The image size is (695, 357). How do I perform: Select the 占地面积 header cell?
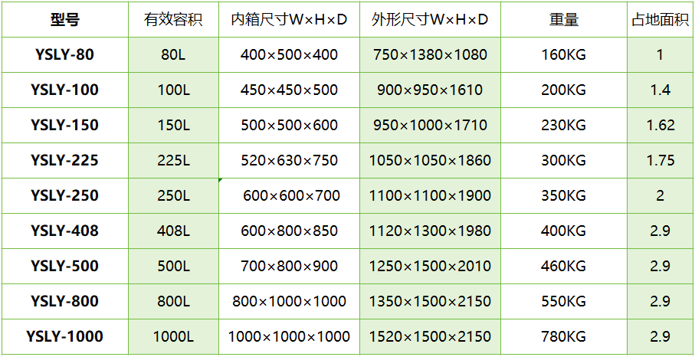661,19
